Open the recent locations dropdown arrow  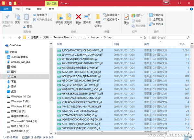point(15,38)
